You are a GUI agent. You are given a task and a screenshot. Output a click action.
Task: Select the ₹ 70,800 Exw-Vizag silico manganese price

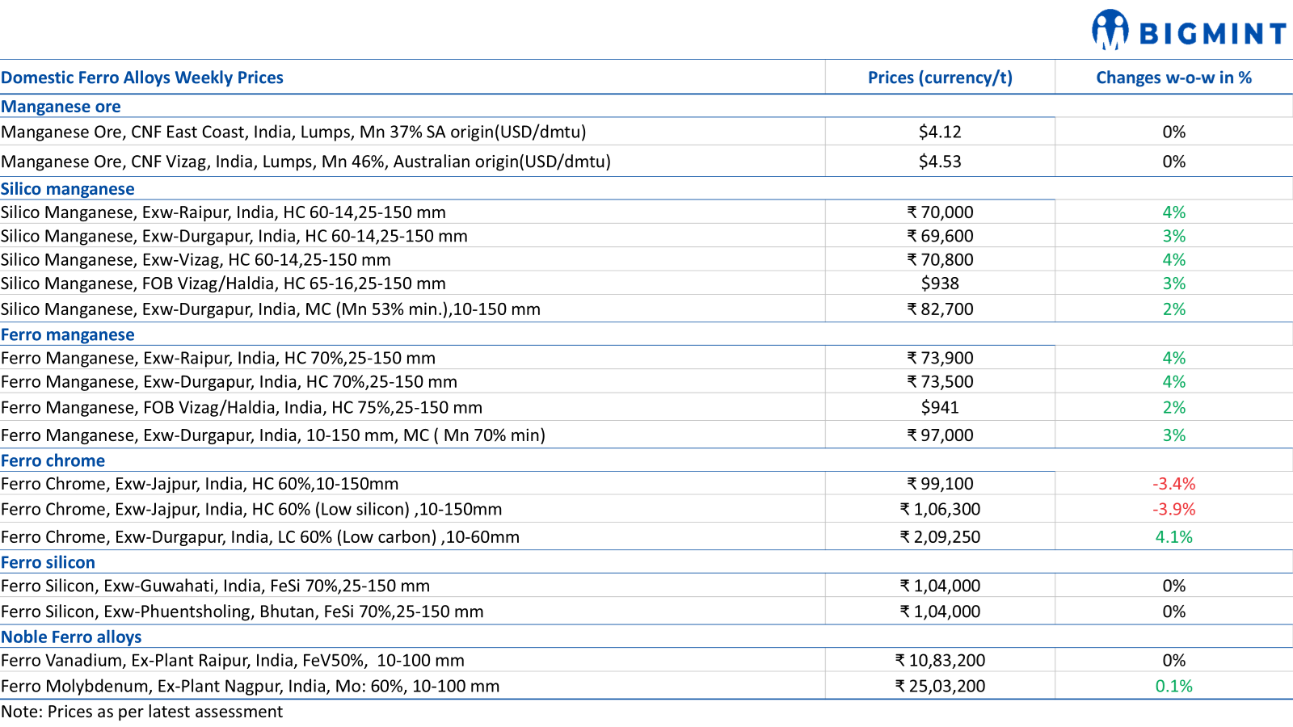(x=940, y=259)
